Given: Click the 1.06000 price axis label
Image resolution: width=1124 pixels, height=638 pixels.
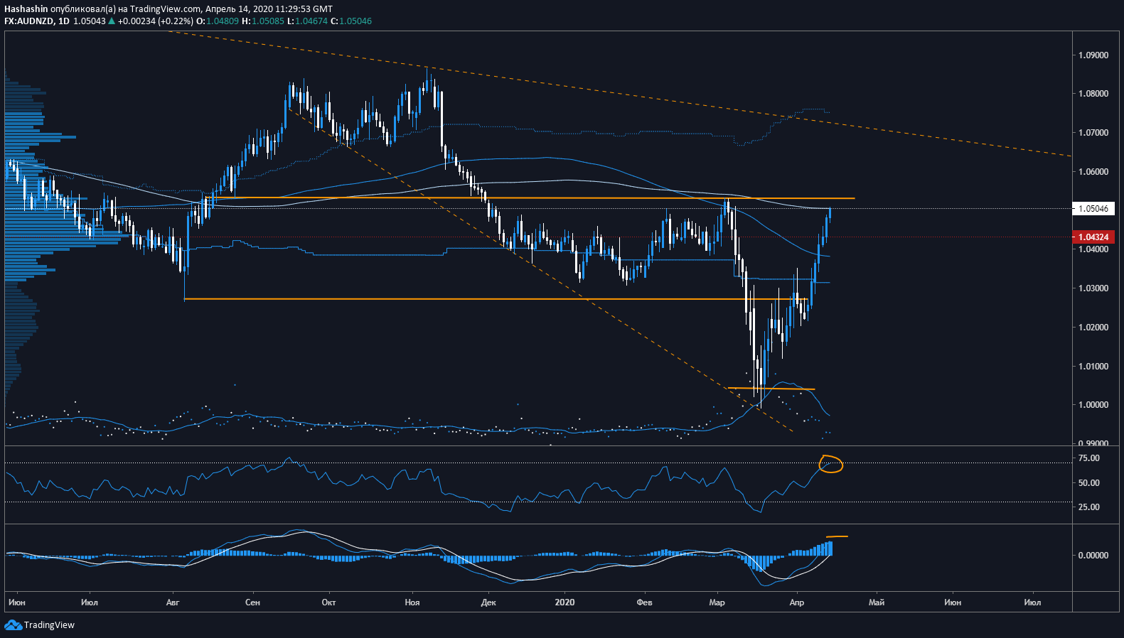Looking at the screenshot, I should click(1093, 172).
